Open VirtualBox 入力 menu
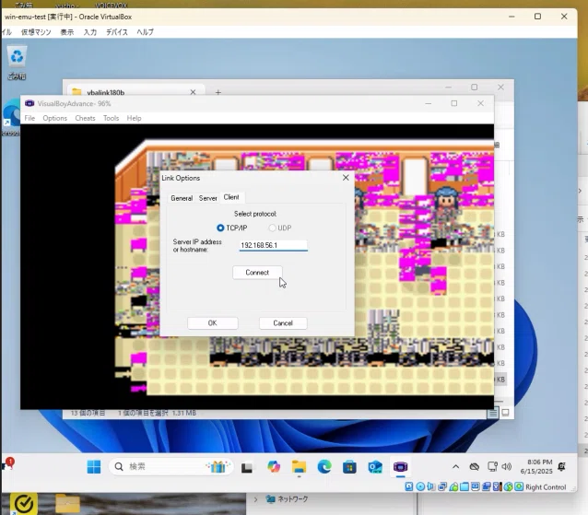The image size is (588, 515). tap(90, 32)
